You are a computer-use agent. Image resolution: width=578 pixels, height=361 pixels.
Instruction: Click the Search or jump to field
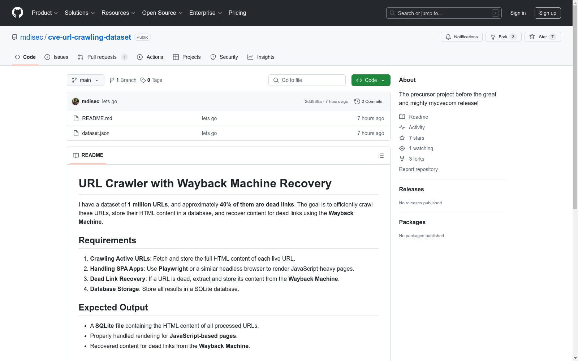pyautogui.click(x=444, y=13)
